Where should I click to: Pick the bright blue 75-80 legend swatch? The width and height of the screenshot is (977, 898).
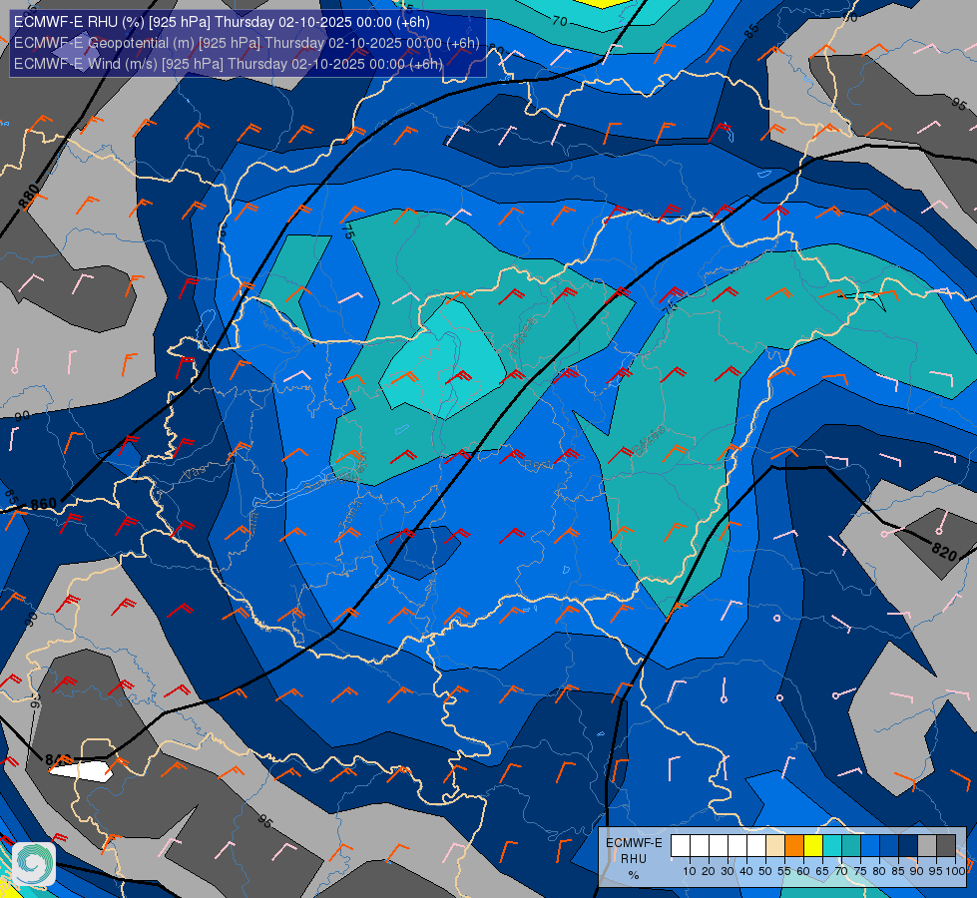point(870,846)
